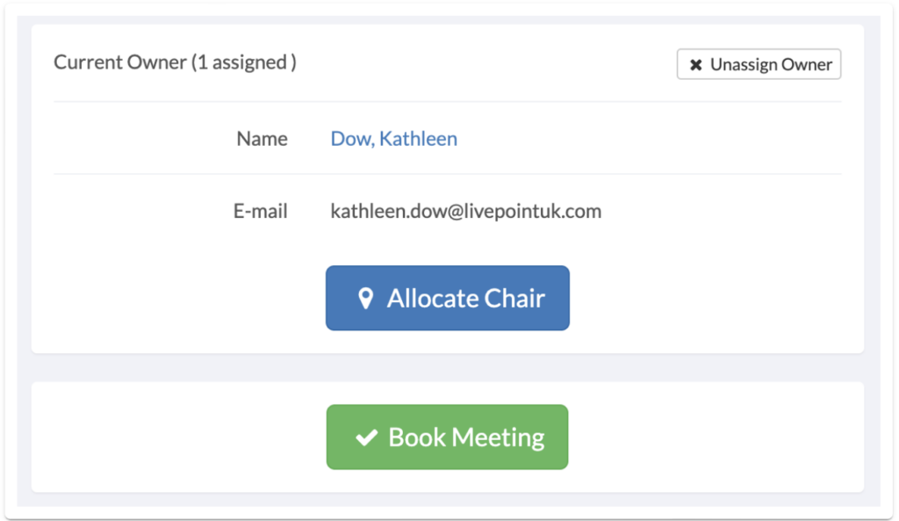This screenshot has height=521, width=899.
Task: Click the '(1 assigned)' count text
Action: (244, 62)
